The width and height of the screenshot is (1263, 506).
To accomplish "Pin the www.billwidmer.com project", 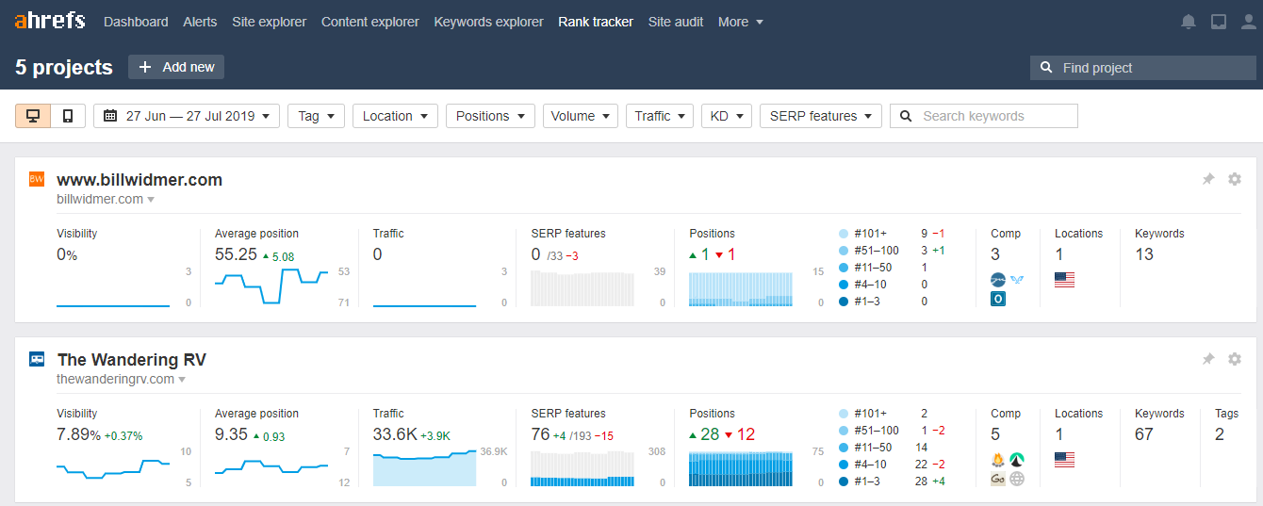I will (1208, 179).
